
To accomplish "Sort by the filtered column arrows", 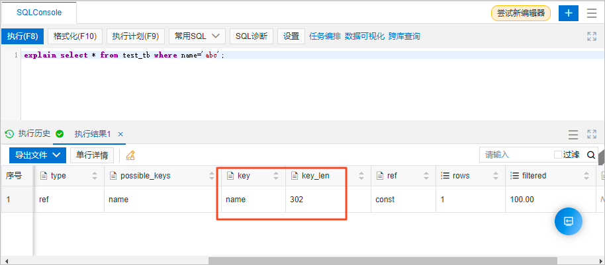I will point(586,176).
